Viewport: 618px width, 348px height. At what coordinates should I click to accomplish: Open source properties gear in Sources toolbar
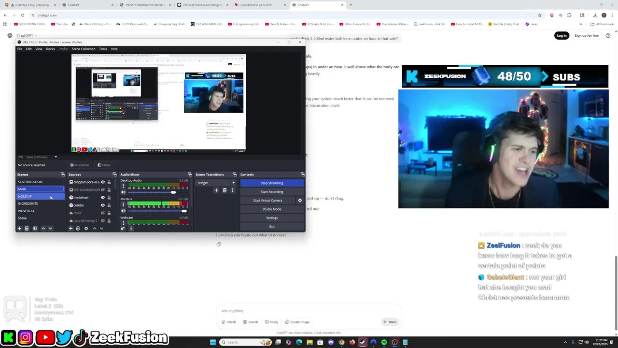[86, 229]
